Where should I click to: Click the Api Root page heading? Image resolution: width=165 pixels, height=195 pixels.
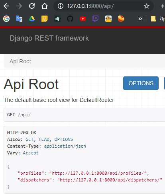31,84
